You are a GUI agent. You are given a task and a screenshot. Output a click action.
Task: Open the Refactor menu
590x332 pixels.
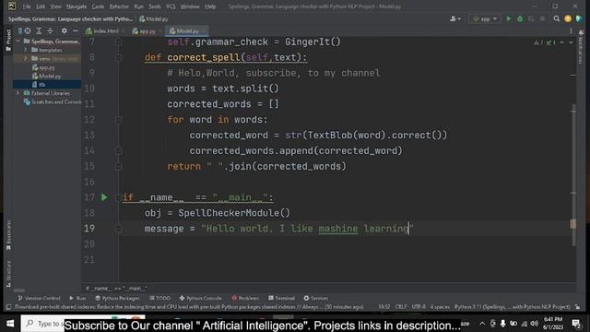point(119,6)
